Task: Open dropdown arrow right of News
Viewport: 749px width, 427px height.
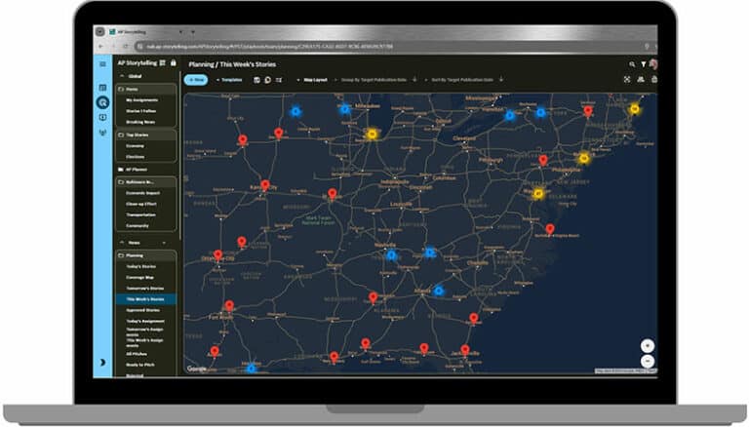Action: click(x=164, y=243)
